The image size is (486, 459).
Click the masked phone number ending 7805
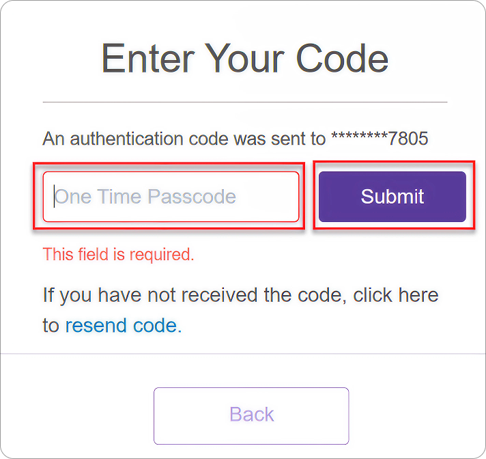click(380, 139)
